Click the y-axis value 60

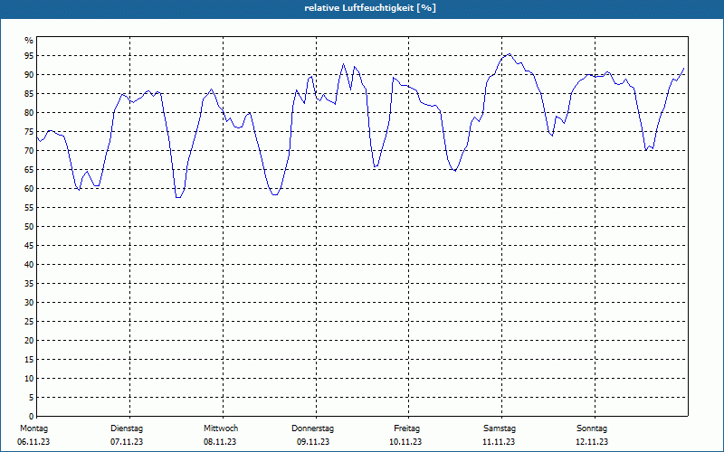click(x=29, y=189)
